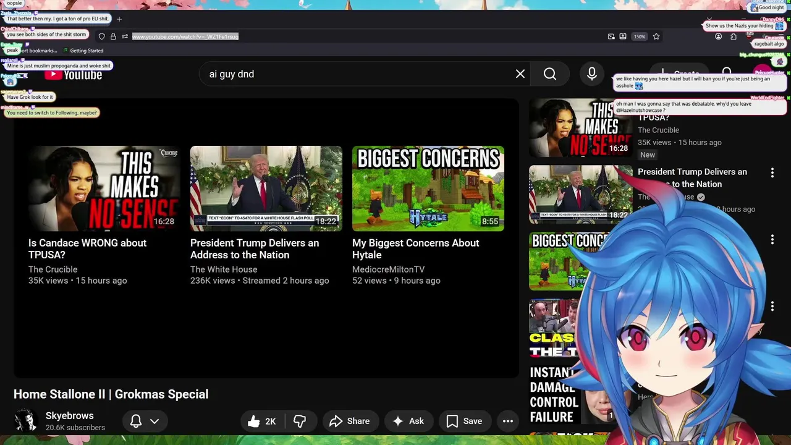The image size is (791, 445).
Task: Bookmark this page with star icon
Action: click(656, 36)
